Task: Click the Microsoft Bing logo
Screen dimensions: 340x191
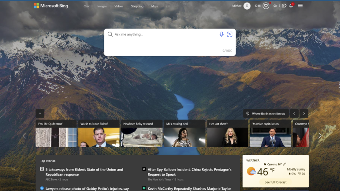Action: 51,6
